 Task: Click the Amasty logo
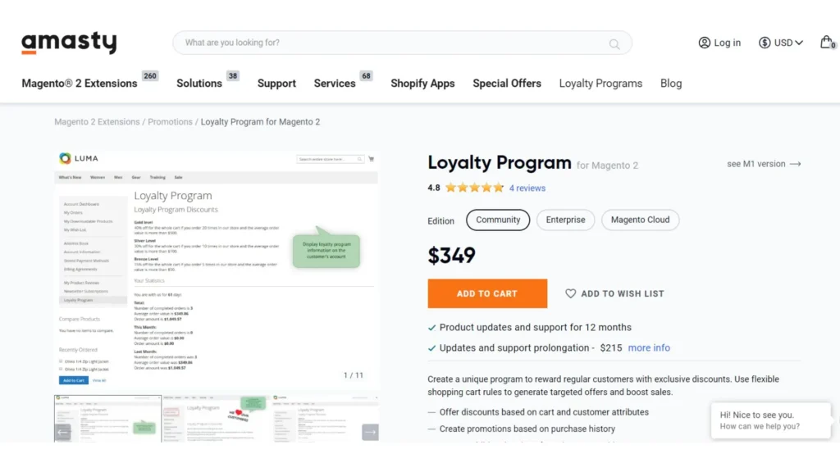click(69, 43)
